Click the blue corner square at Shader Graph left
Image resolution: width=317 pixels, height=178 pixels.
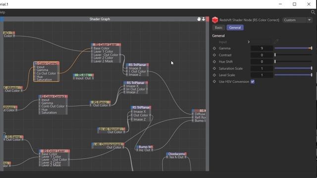[x=2, y=19]
